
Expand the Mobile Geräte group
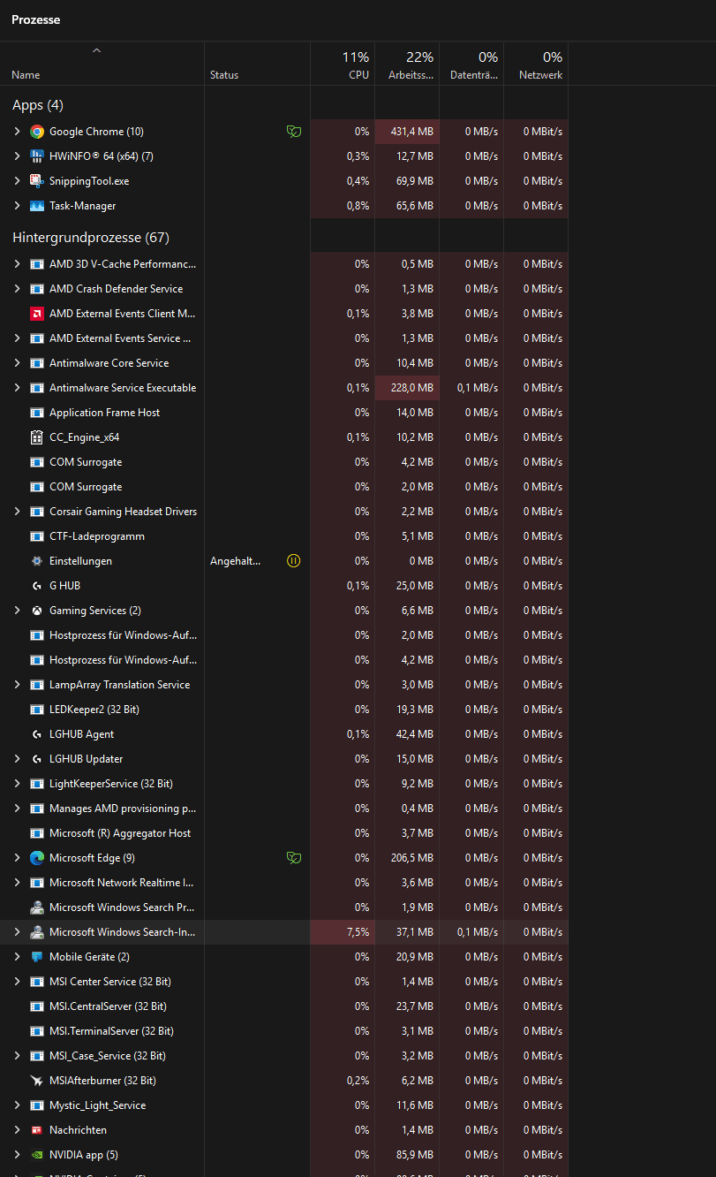(17, 957)
